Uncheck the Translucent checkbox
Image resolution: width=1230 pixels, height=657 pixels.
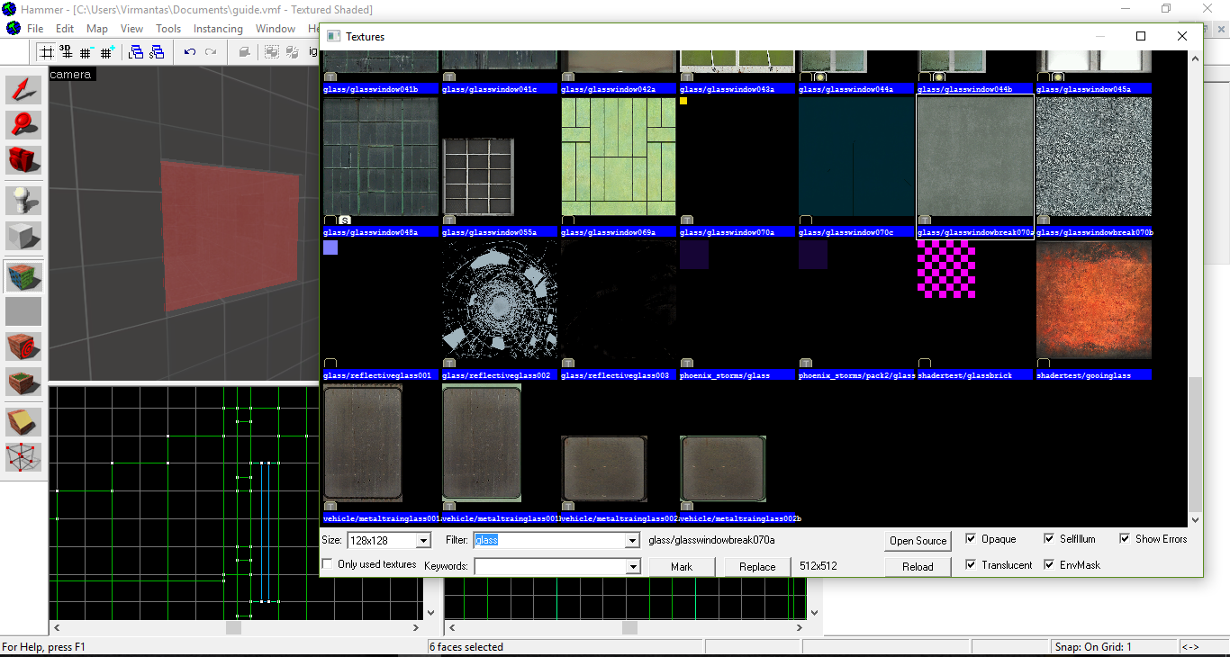click(x=971, y=565)
